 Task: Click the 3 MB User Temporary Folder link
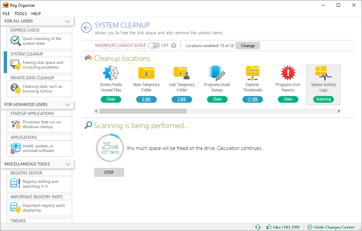point(182,99)
